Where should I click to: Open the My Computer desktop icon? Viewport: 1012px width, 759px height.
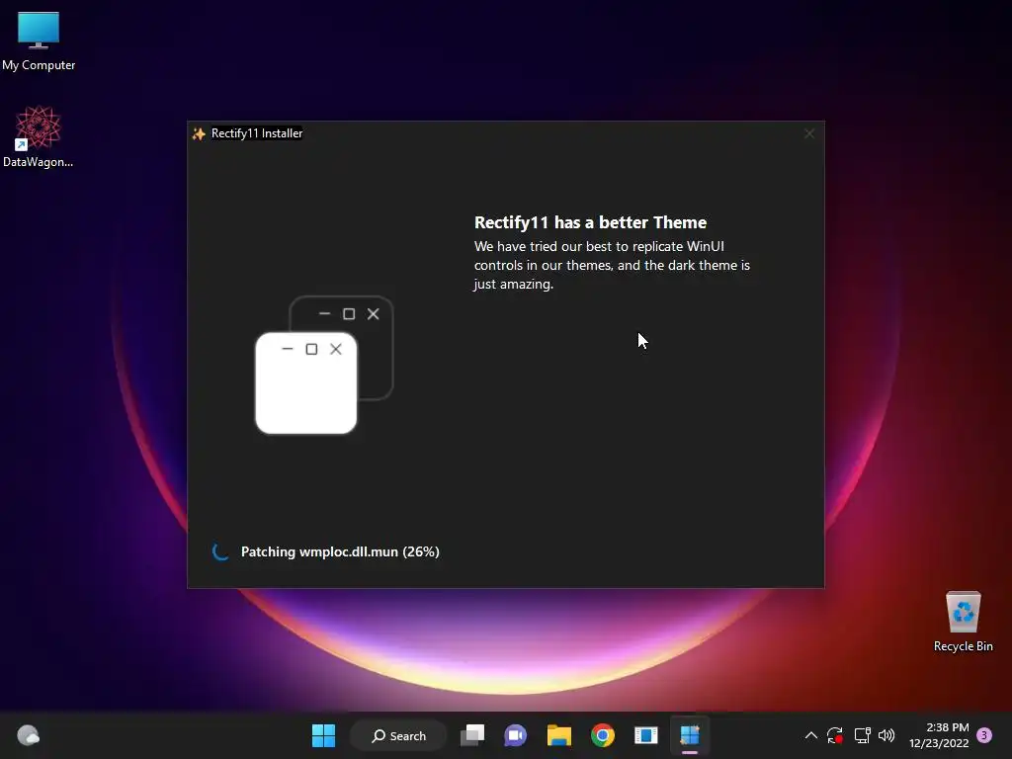click(x=39, y=41)
